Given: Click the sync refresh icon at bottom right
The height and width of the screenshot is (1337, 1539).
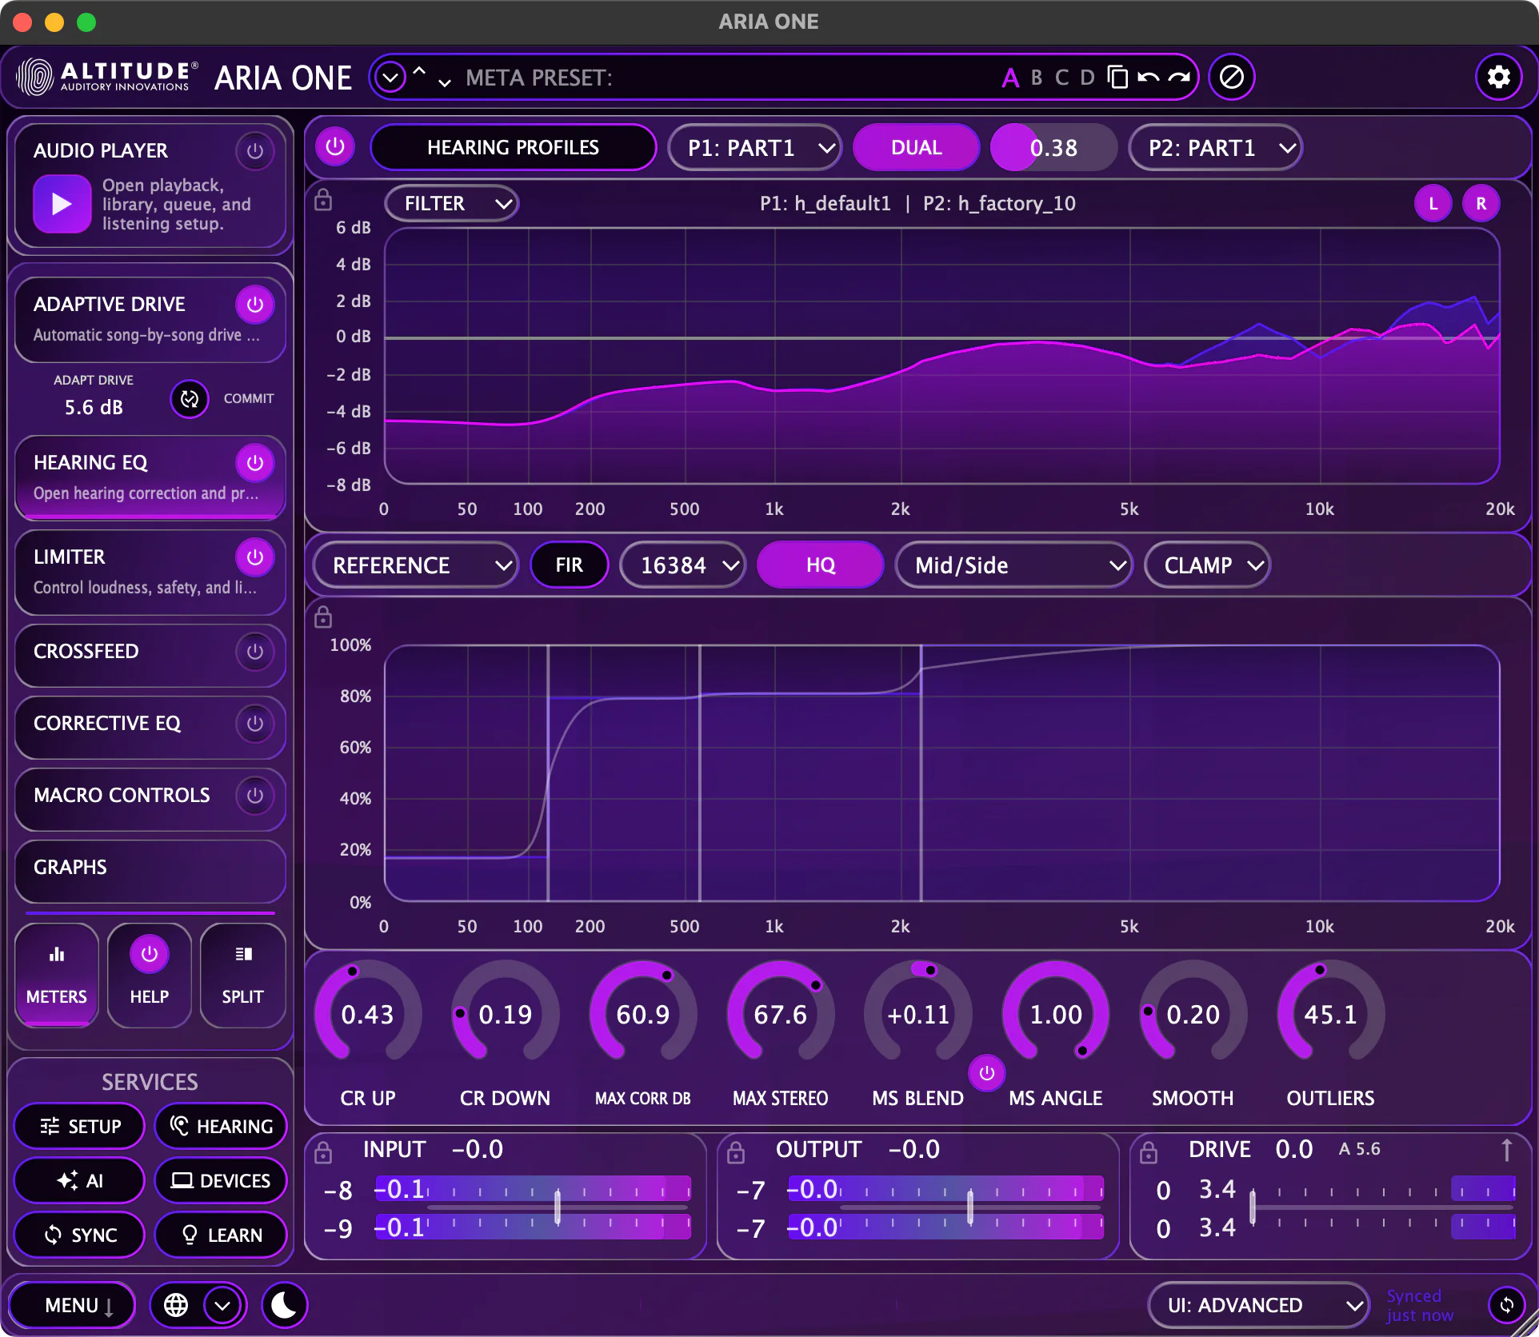Looking at the screenshot, I should (1507, 1305).
